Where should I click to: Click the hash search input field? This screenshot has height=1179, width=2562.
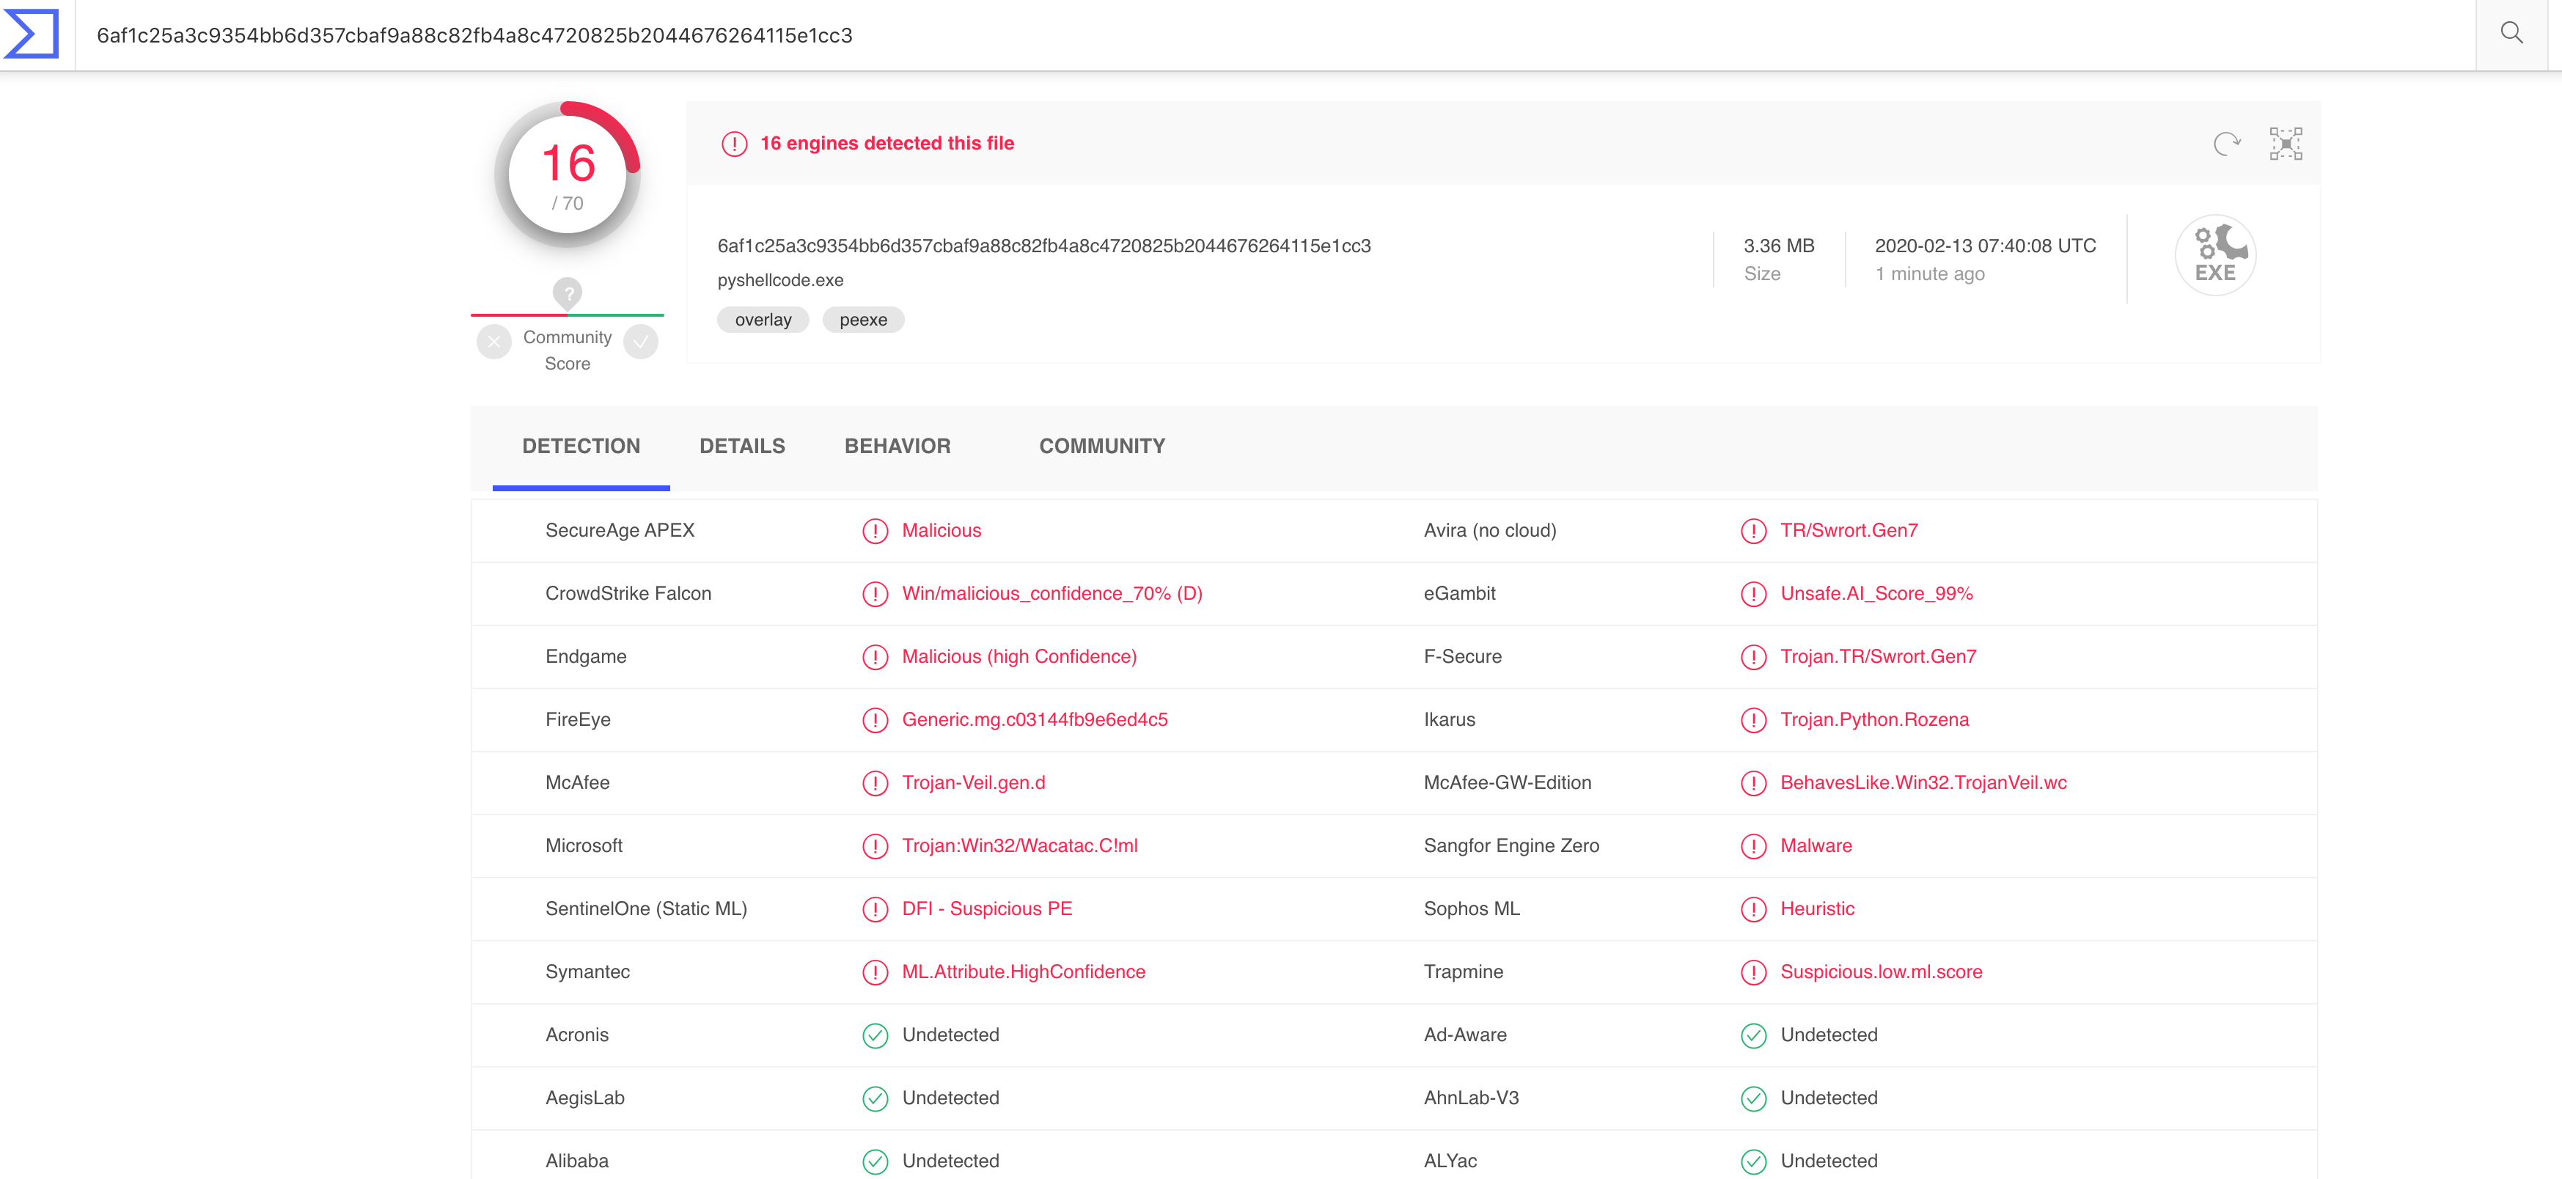tap(1275, 34)
